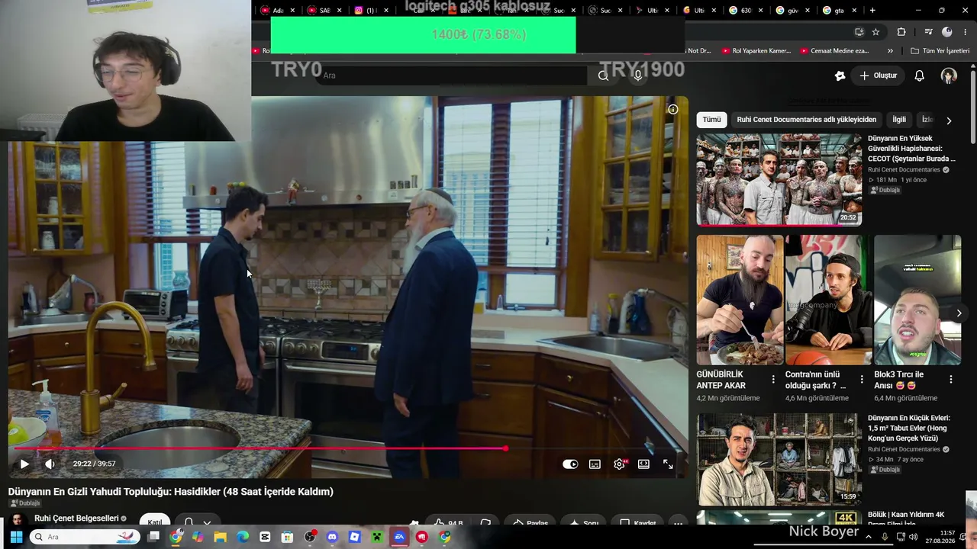The height and width of the screenshot is (549, 977).
Task: Open Microsoft Edge from the taskbar
Action: pyautogui.click(x=243, y=537)
